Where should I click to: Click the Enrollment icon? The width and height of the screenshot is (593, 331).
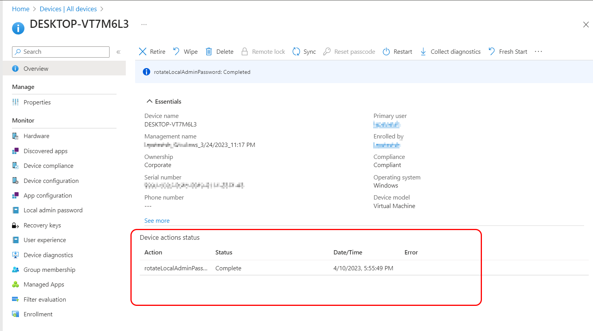click(15, 314)
